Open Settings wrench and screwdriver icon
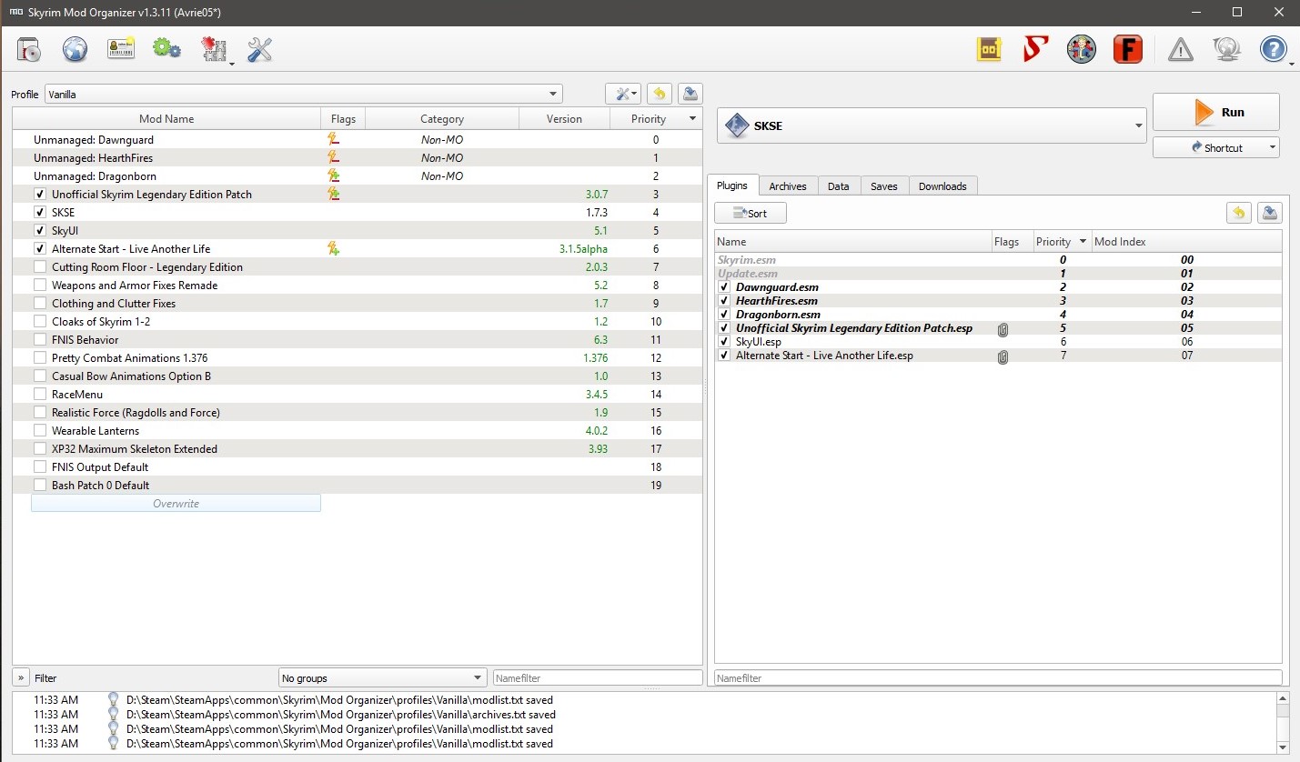1300x762 pixels. tap(260, 50)
